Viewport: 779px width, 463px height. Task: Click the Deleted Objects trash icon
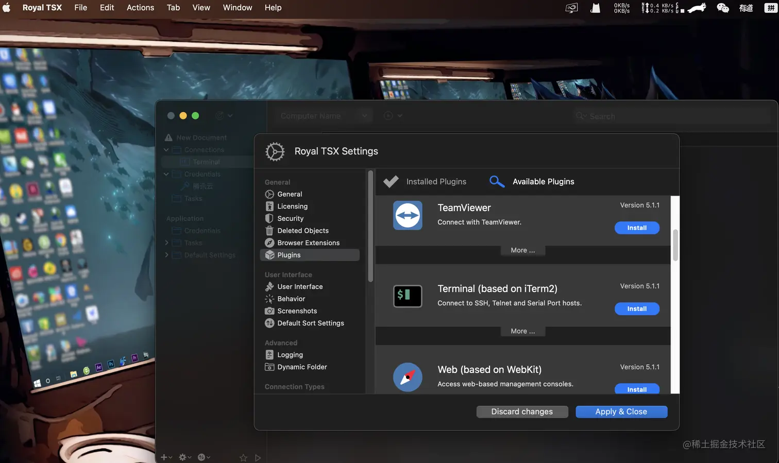click(269, 231)
